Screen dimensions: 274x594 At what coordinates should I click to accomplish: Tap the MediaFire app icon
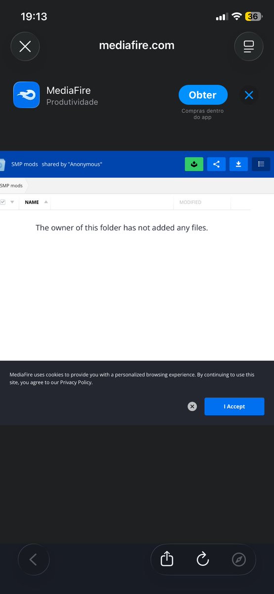(27, 95)
